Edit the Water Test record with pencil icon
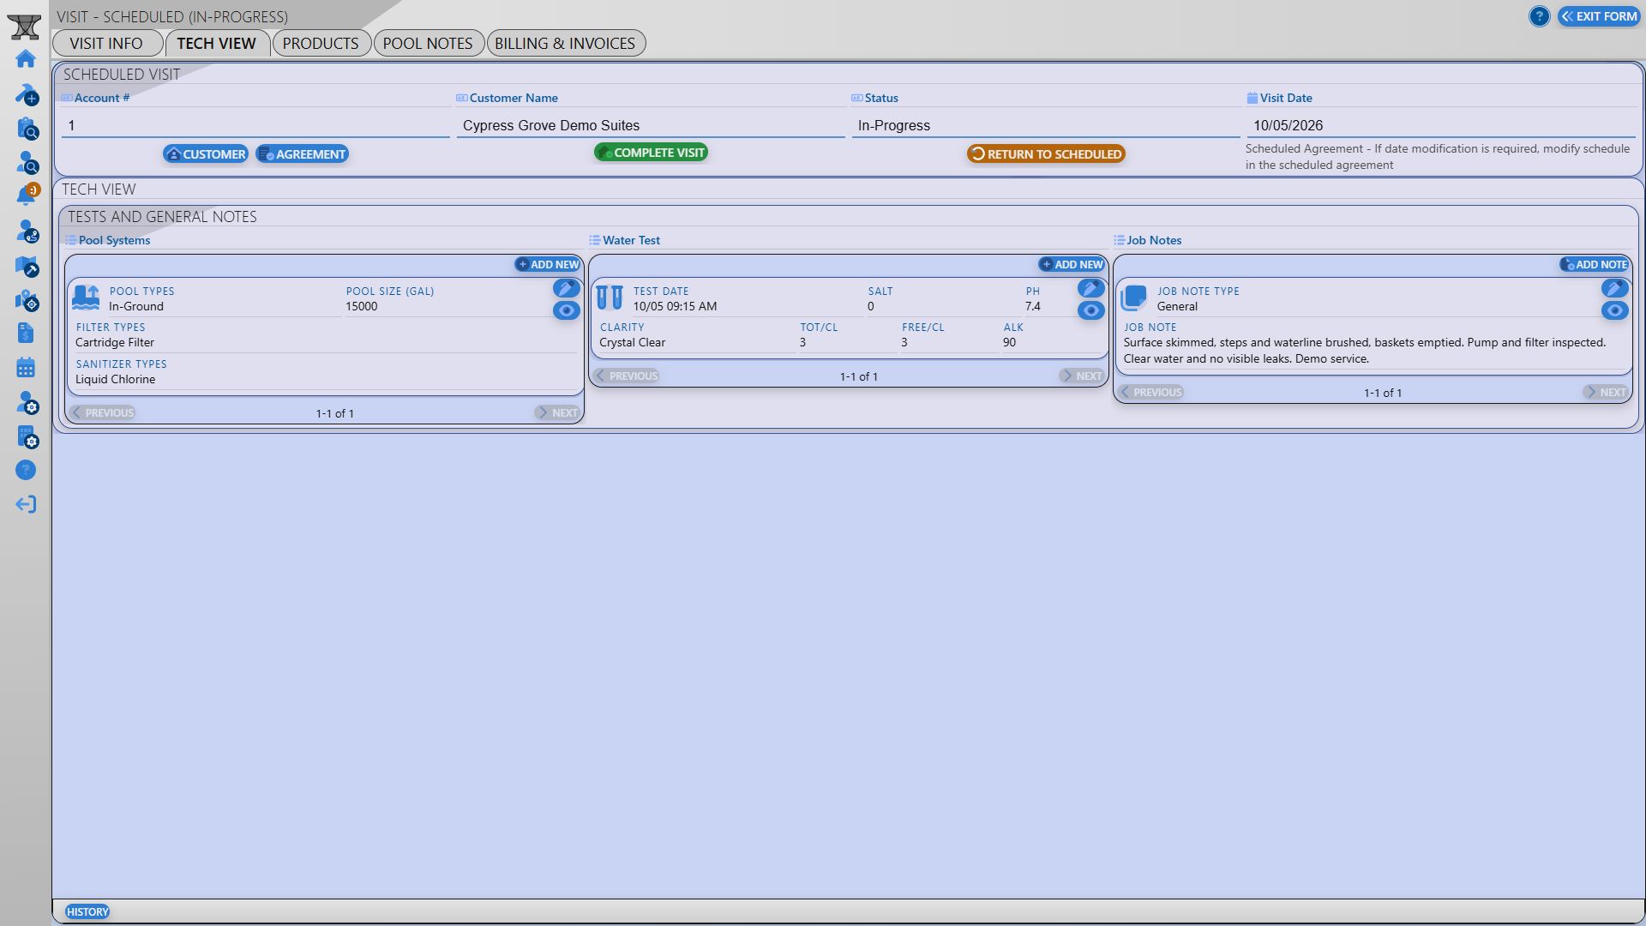The width and height of the screenshot is (1646, 926). pos(1090,288)
